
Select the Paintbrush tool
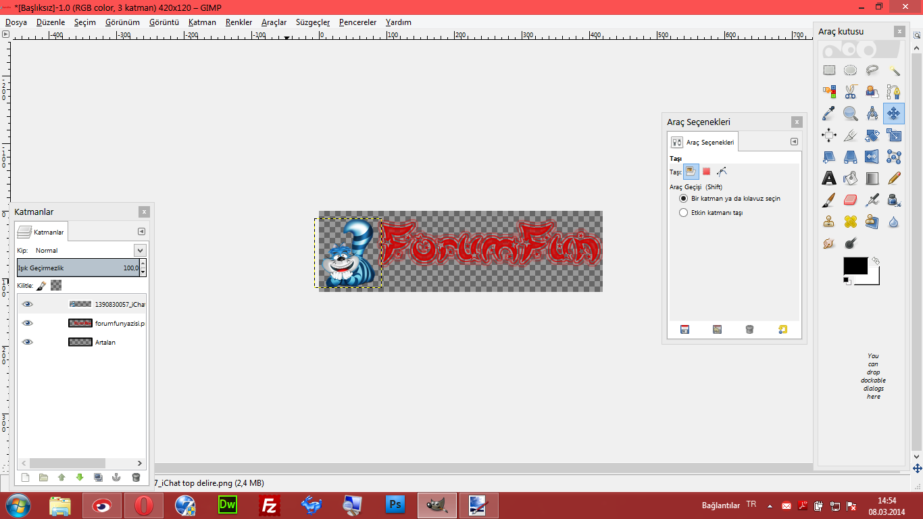pyautogui.click(x=829, y=199)
